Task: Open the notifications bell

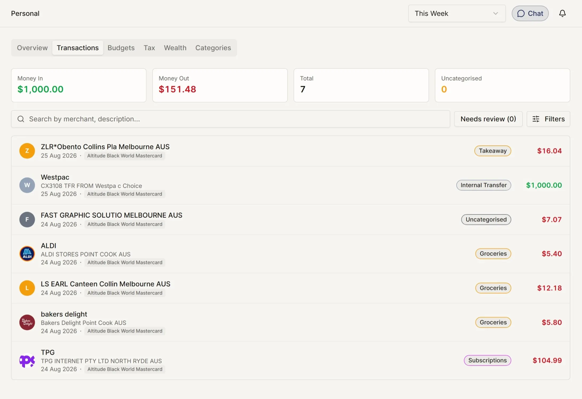Action: coord(562,14)
